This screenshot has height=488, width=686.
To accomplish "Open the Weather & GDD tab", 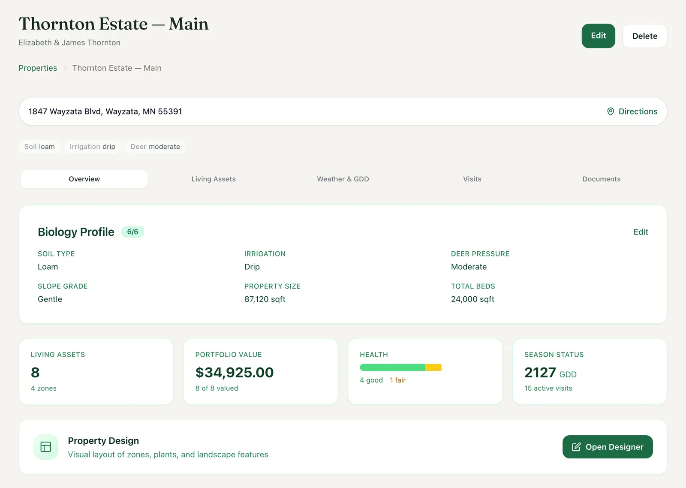I will pos(343,179).
